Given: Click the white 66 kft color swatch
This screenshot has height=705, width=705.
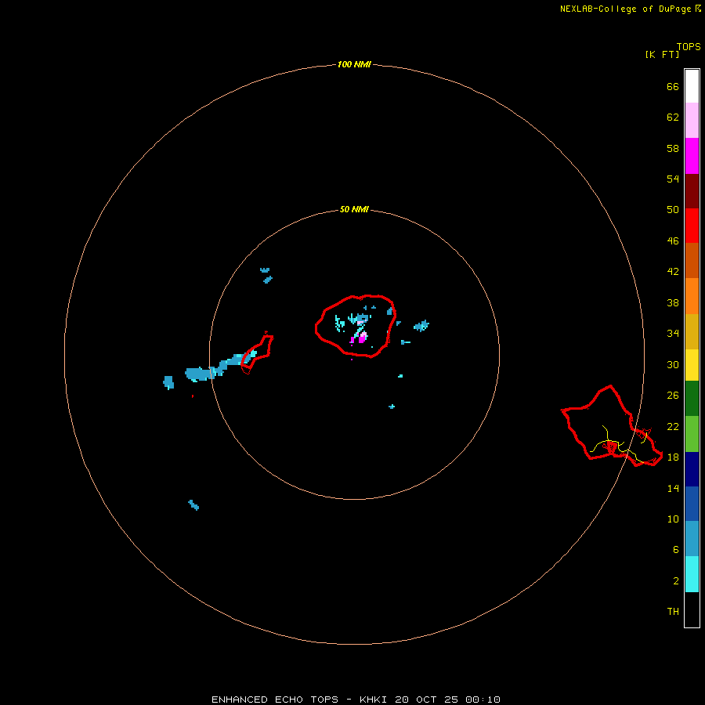Looking at the screenshot, I should coord(692,86).
